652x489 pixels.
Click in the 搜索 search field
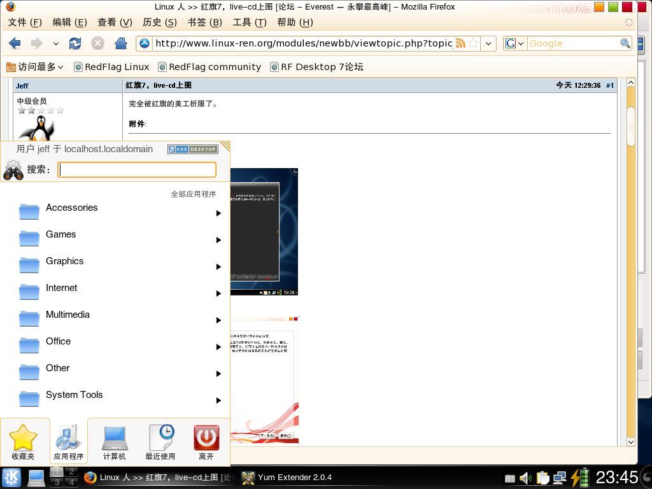[137, 169]
